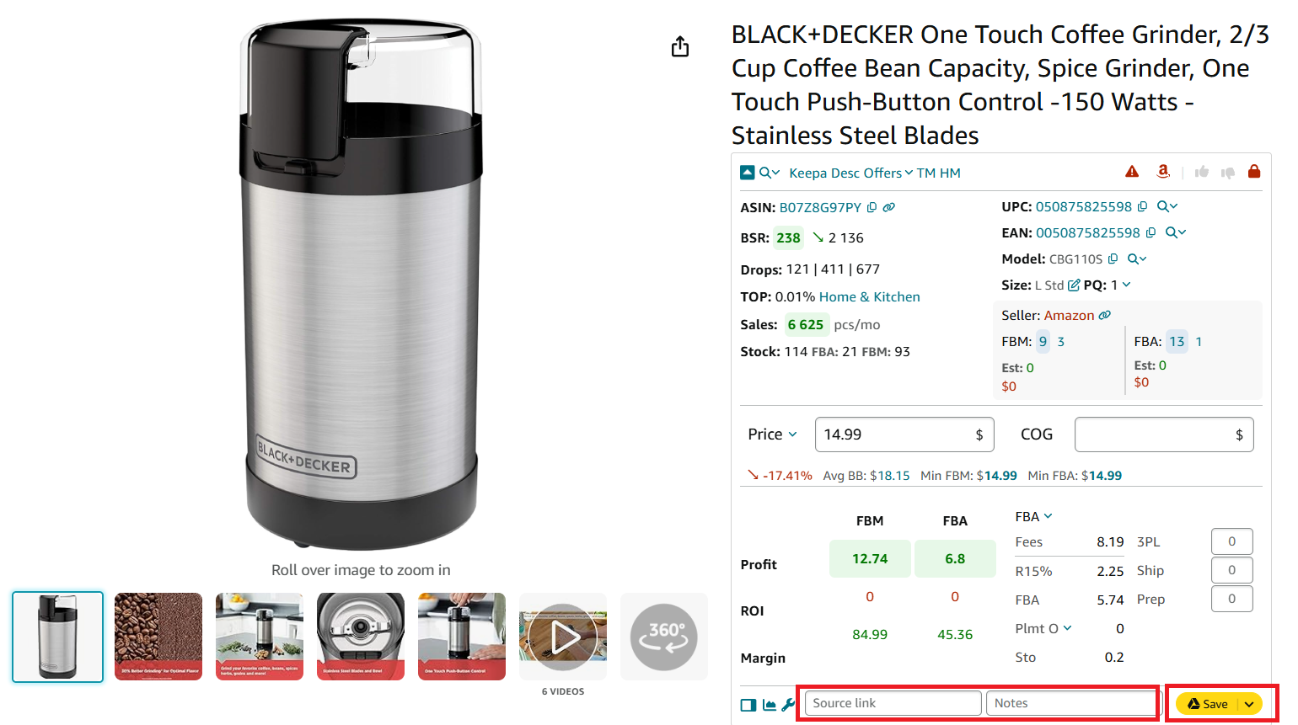The image size is (1298, 725).
Task: Click the Amazon 'a' icon in the header
Action: [x=1164, y=171]
